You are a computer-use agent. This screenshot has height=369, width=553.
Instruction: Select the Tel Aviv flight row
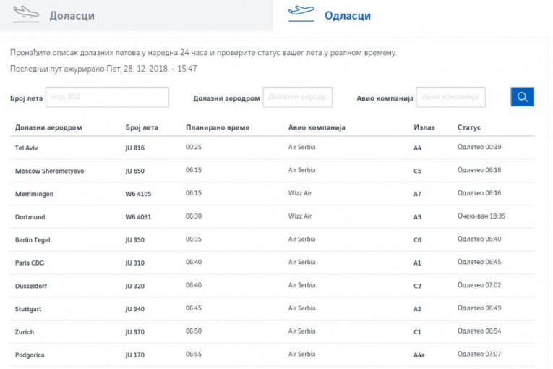coord(27,148)
